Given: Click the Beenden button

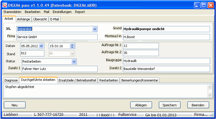Looking at the screenshot, I should tap(198, 105).
